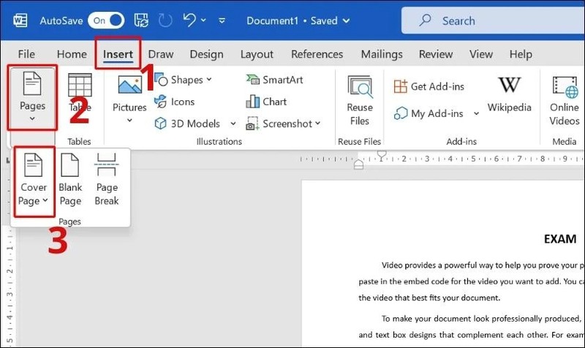Viewport: 585px width, 348px height.
Task: Insert a Page Break
Action: pyautogui.click(x=107, y=179)
